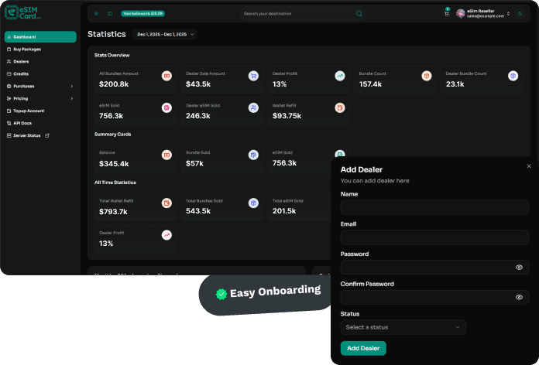Viewport: 539px width, 365px height.
Task: Click the Total Wallet Refill wallet icon
Action: pyautogui.click(x=167, y=203)
